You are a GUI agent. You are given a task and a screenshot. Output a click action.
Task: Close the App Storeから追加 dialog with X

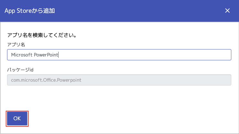(x=227, y=11)
